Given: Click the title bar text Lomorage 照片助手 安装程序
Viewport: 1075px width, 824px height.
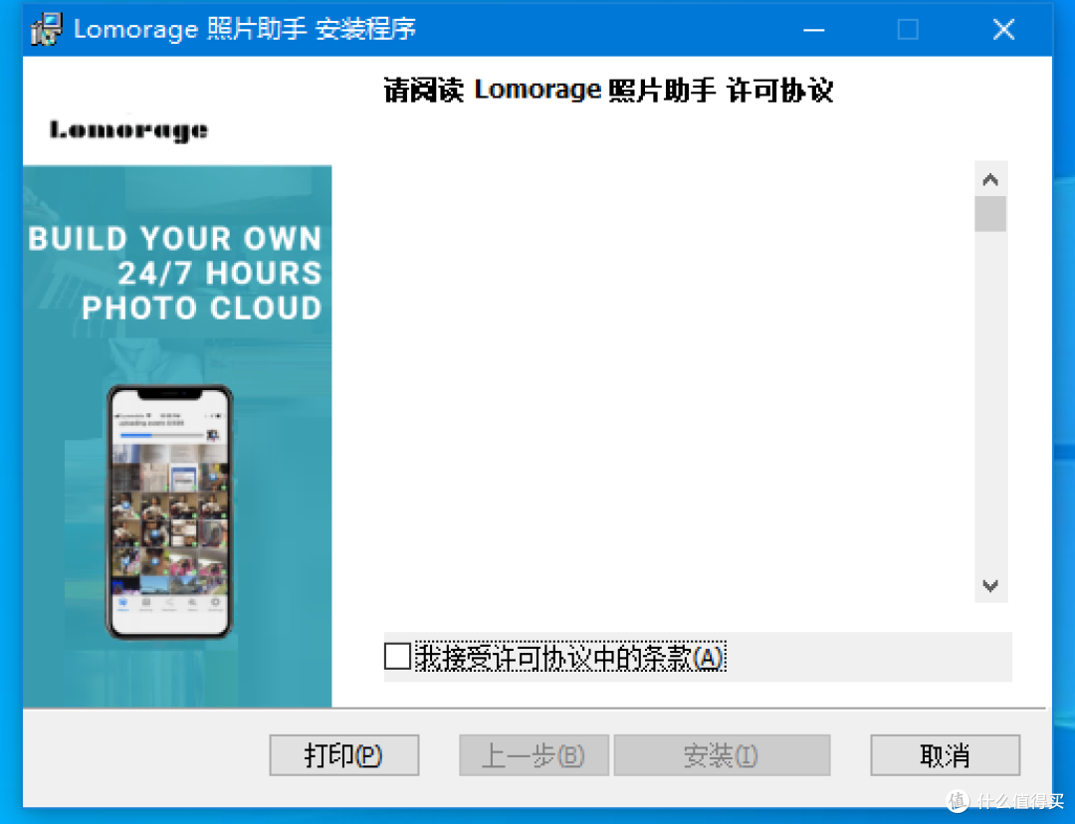Looking at the screenshot, I should [x=242, y=29].
